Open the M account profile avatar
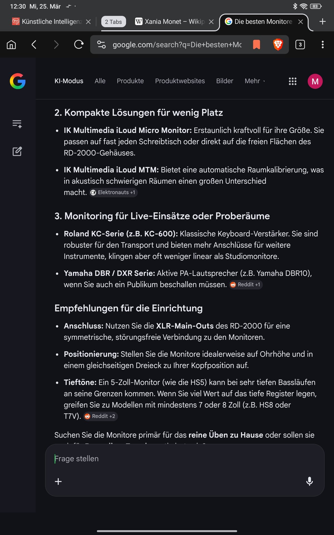 pyautogui.click(x=315, y=81)
